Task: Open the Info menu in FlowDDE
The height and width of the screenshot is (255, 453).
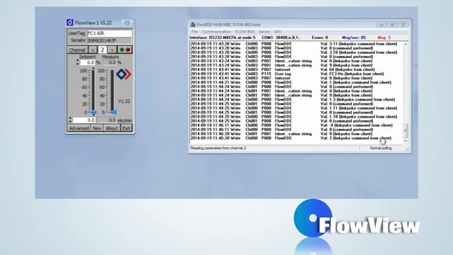Action: 277,31
